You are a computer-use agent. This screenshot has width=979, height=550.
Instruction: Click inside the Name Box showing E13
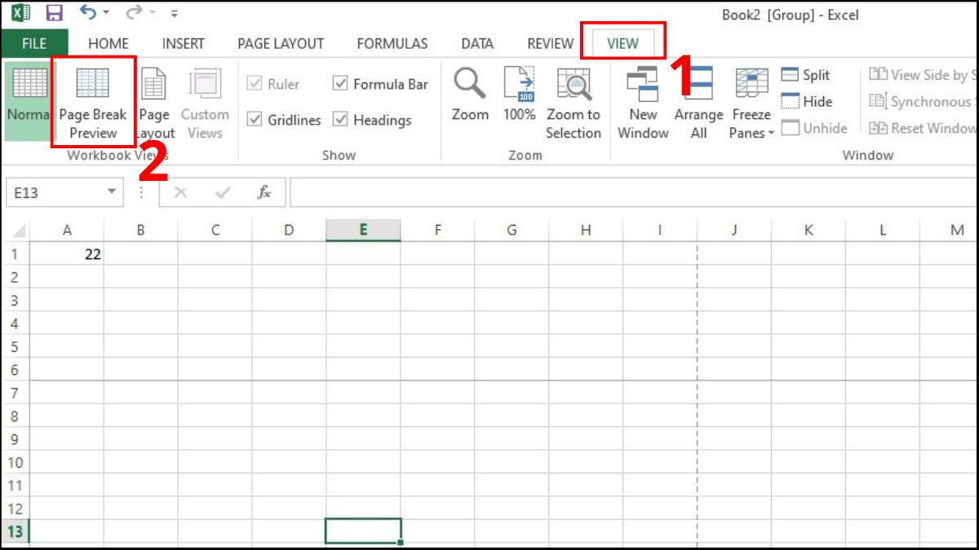click(54, 192)
